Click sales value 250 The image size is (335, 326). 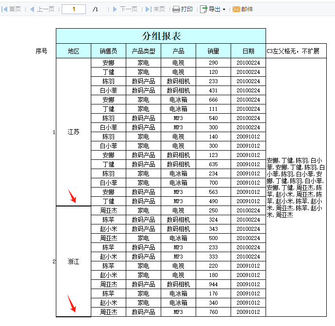[213, 210]
